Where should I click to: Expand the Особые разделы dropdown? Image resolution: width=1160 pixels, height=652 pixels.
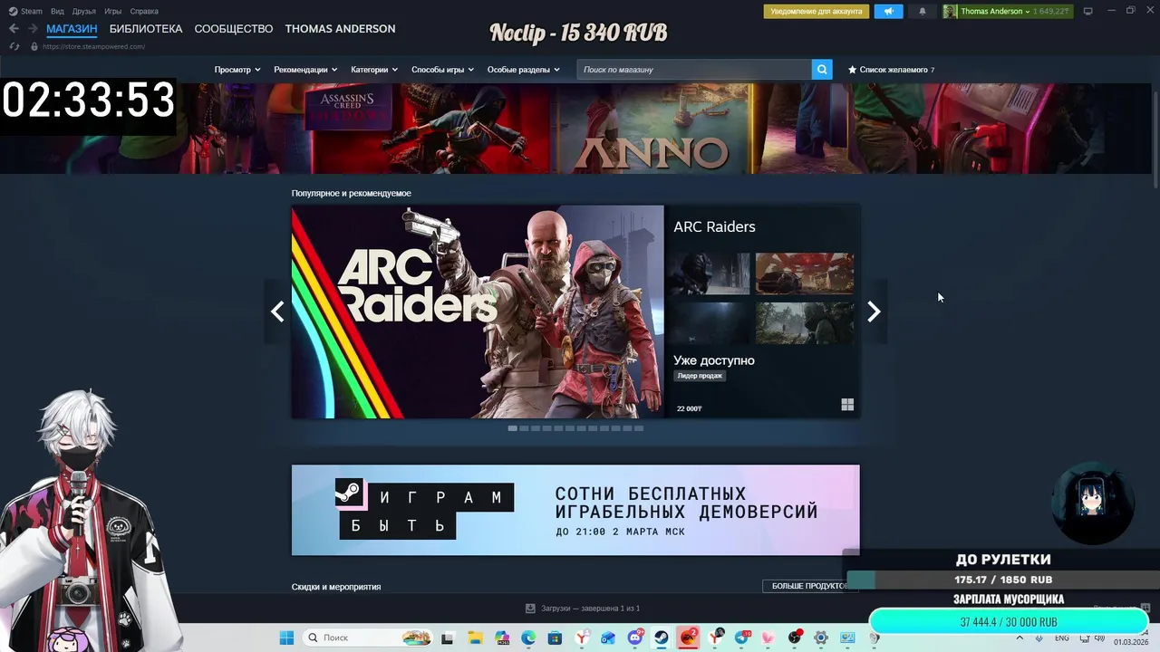pos(523,70)
